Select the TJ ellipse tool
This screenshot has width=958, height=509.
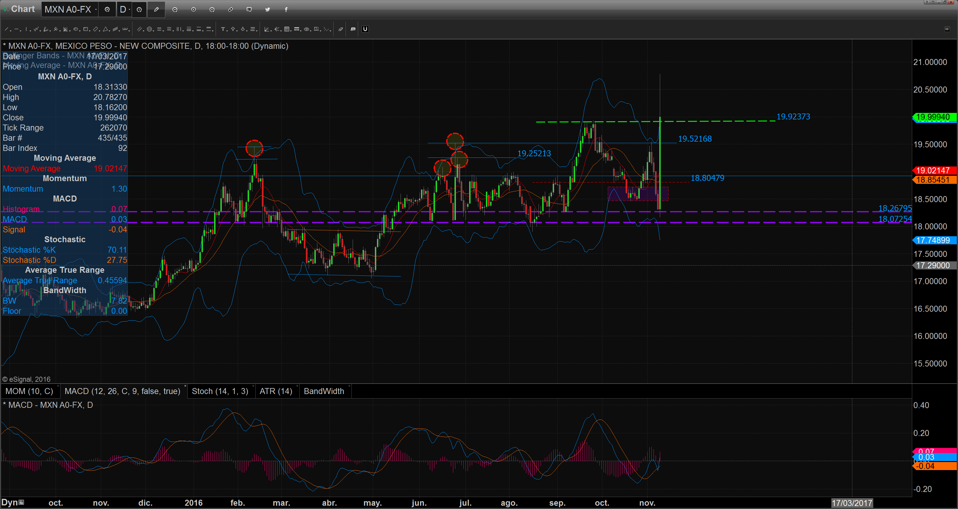[307, 29]
